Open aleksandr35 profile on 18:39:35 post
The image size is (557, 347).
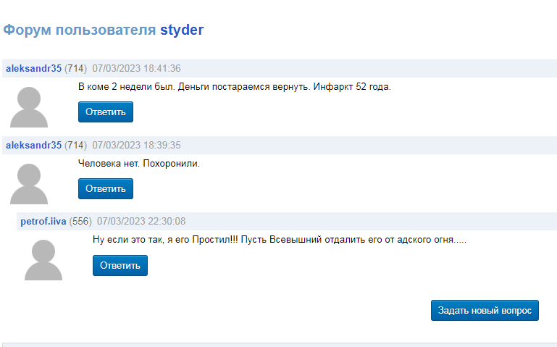pos(34,145)
